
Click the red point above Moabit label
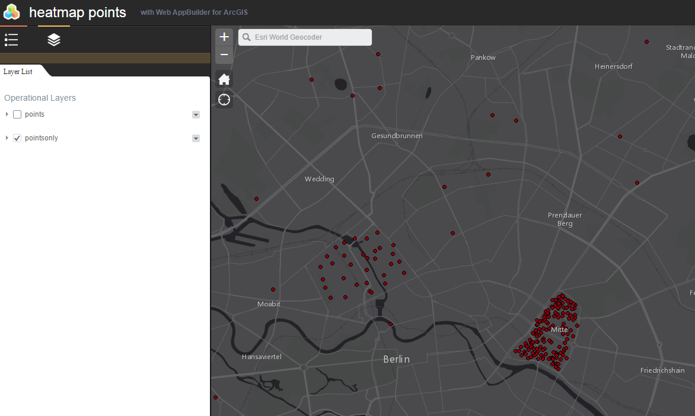click(x=273, y=290)
